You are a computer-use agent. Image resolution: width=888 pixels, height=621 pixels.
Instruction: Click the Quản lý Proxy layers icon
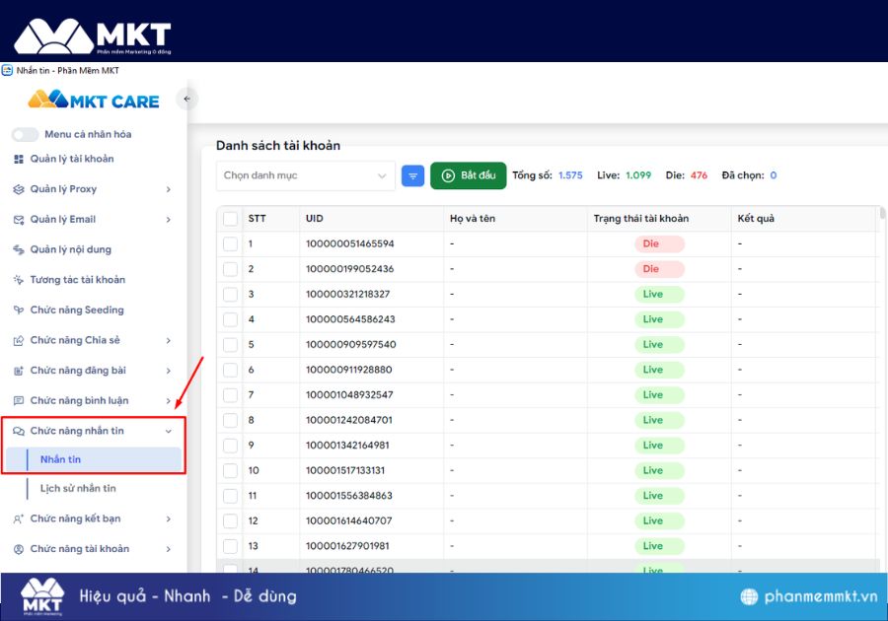(19, 189)
